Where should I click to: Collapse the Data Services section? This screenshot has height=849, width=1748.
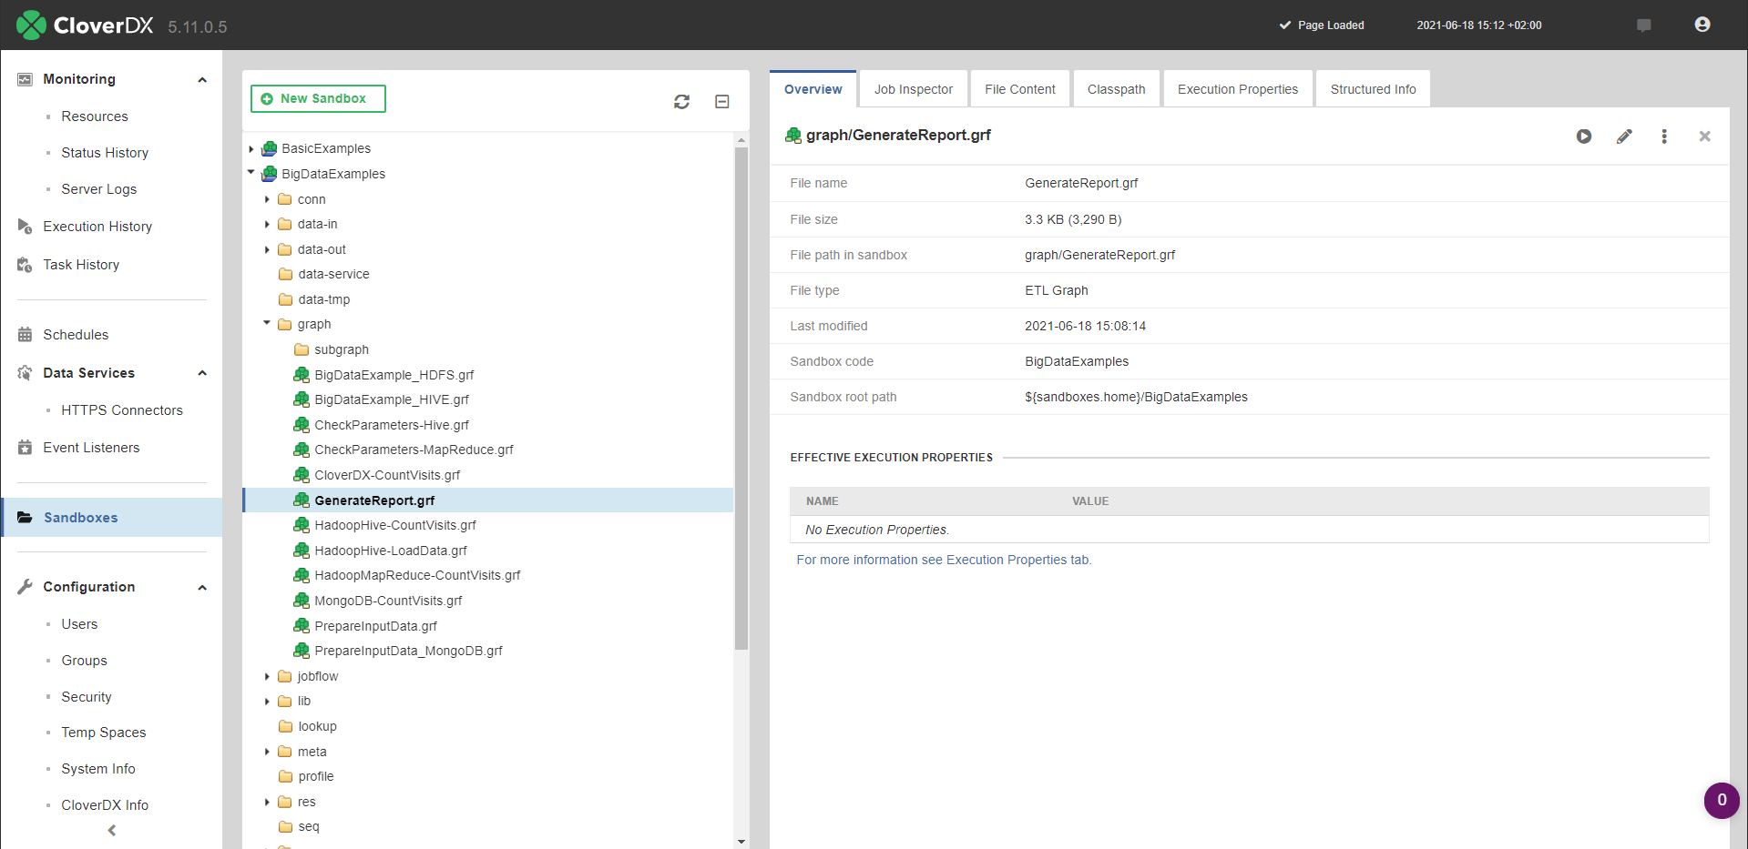click(202, 373)
